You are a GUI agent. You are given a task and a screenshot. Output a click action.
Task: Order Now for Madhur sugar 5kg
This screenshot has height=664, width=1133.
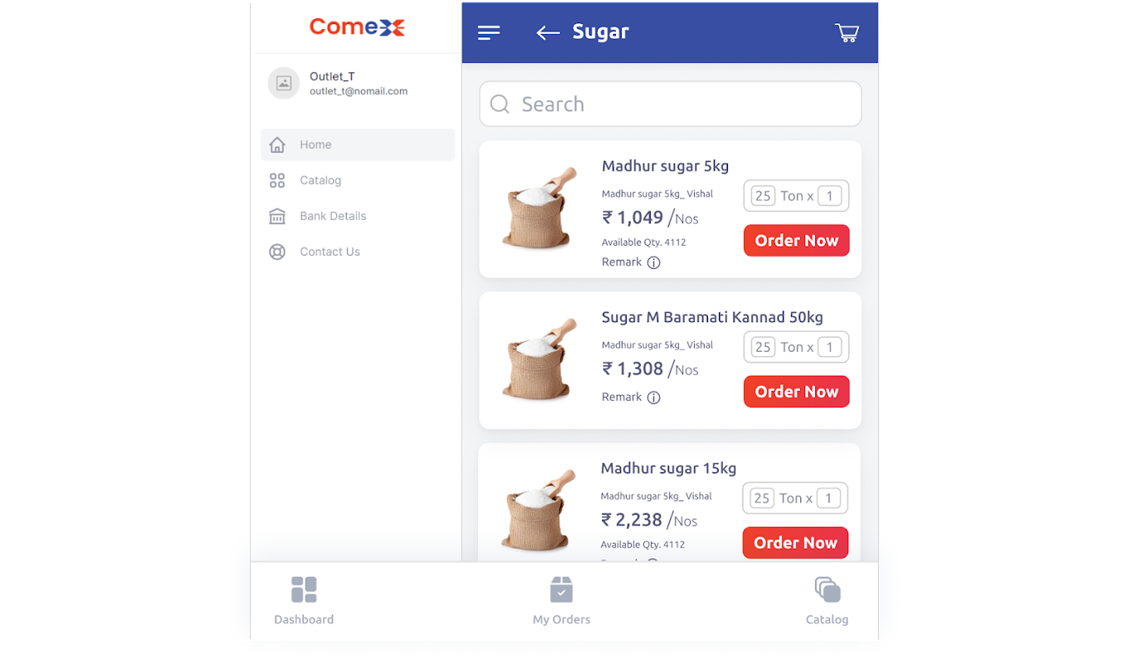coord(797,241)
